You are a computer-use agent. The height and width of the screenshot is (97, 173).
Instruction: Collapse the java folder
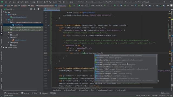6,20
